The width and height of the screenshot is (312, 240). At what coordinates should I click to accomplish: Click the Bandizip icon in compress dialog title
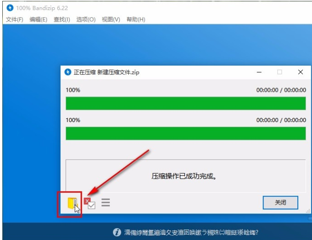68,72
